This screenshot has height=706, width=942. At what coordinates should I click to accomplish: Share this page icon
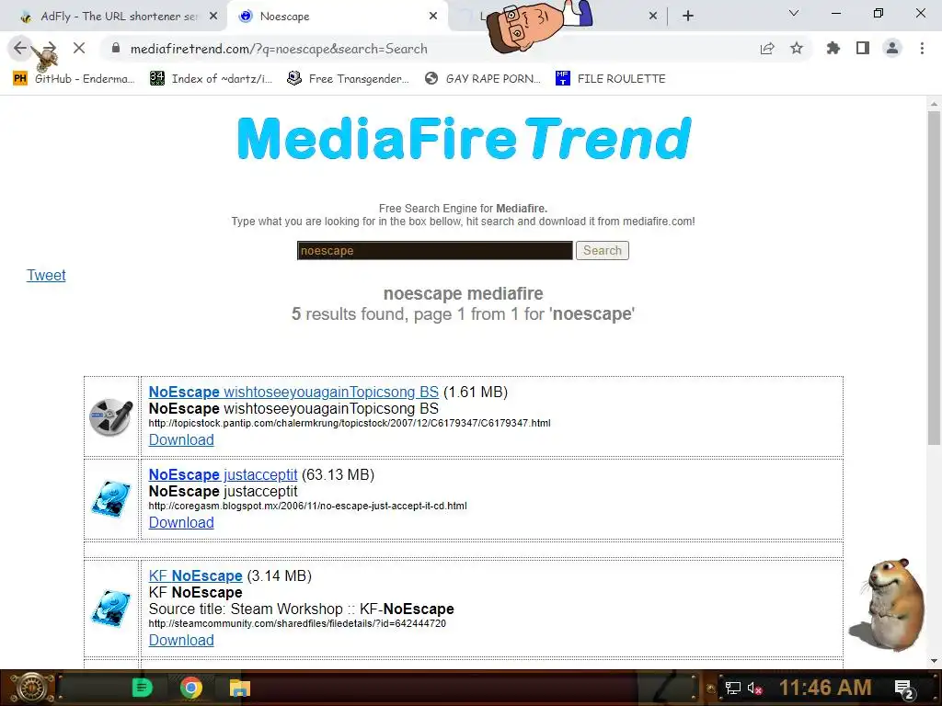pyautogui.click(x=767, y=49)
